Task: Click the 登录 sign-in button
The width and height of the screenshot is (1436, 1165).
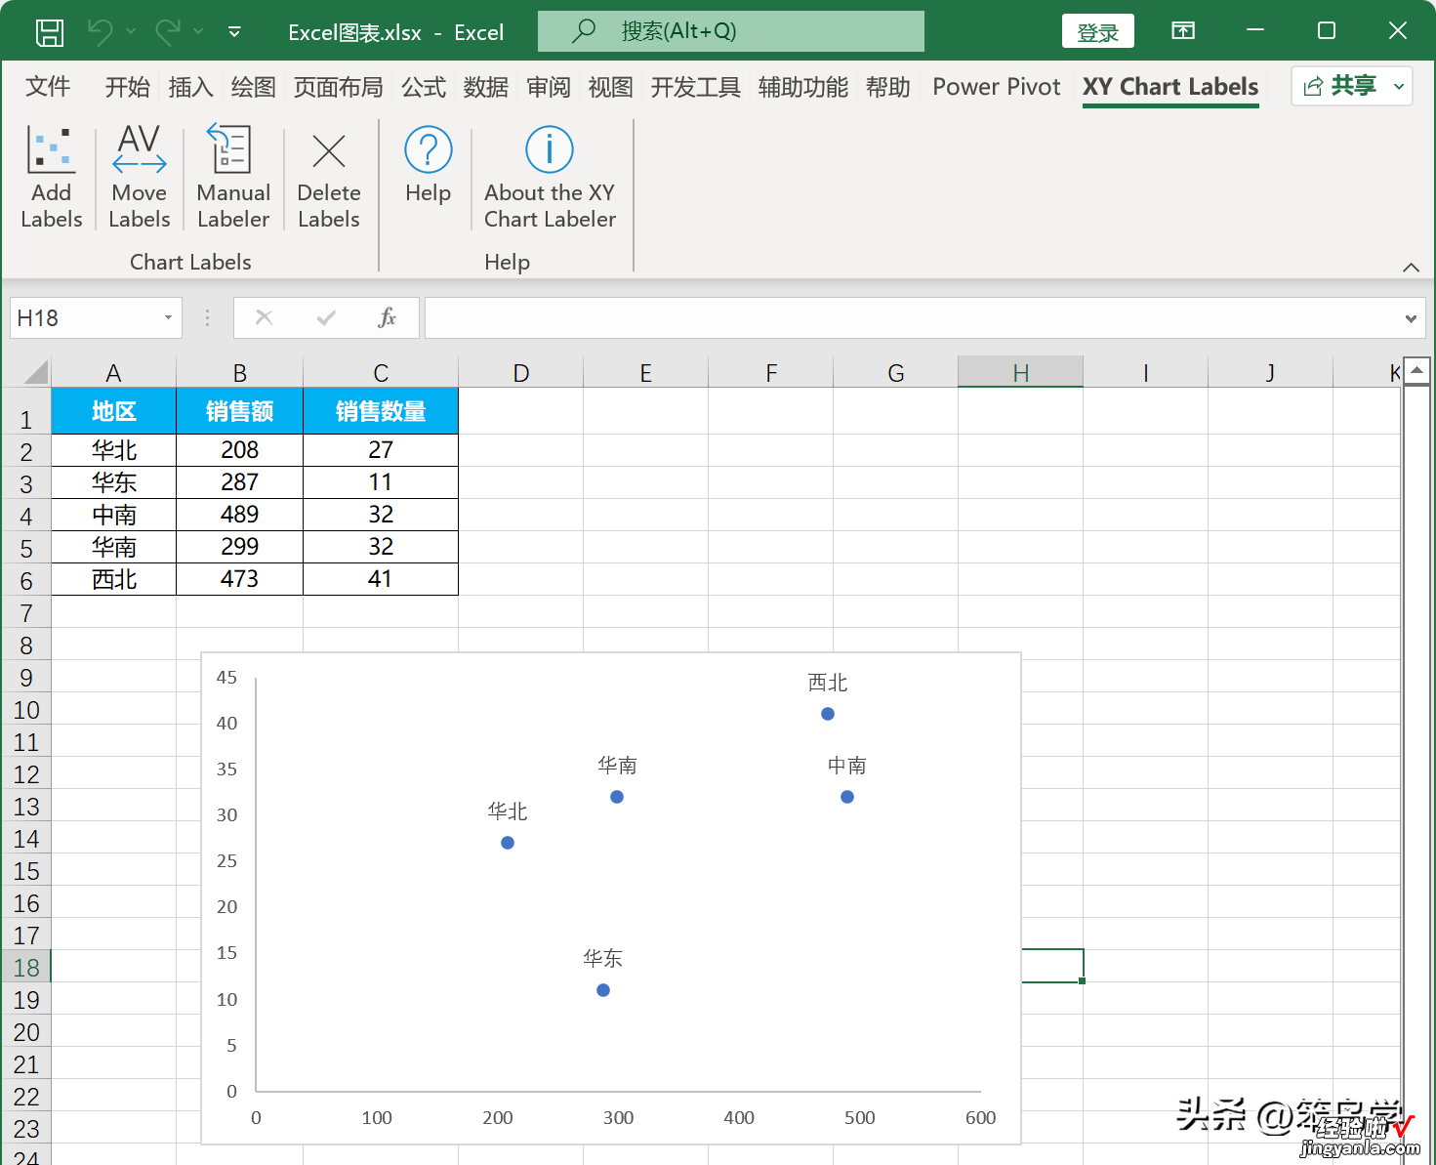Action: click(1097, 32)
